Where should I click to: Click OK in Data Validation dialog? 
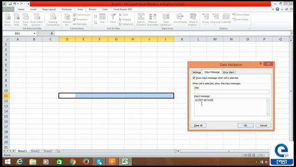click(x=246, y=126)
